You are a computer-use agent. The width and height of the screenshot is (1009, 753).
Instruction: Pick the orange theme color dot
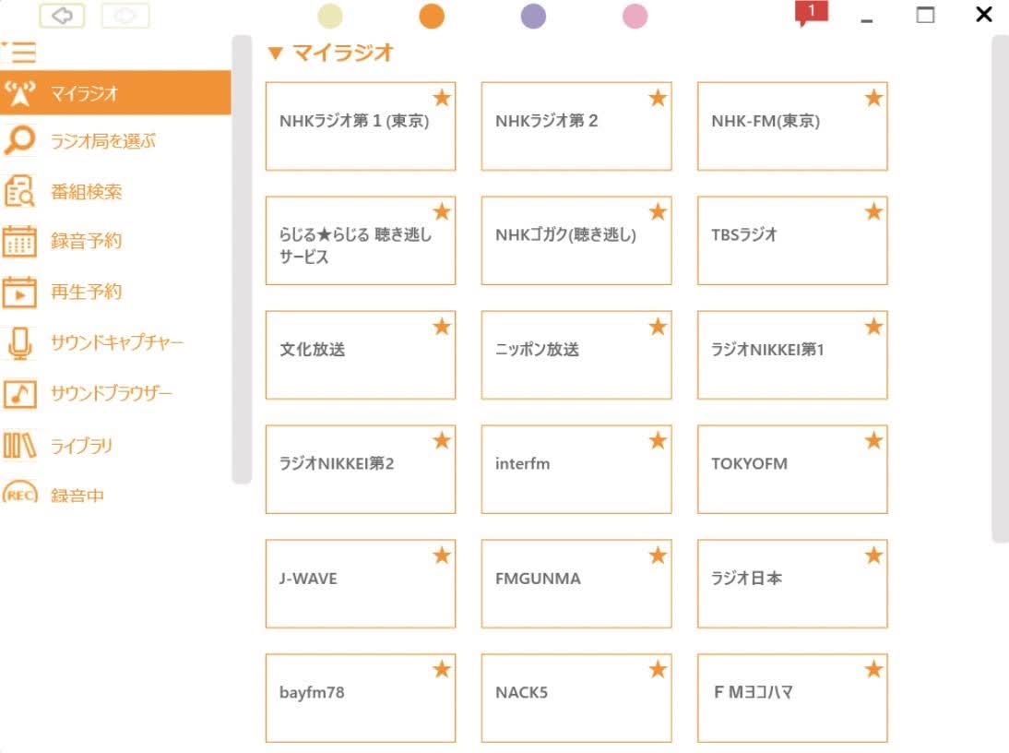tap(431, 16)
